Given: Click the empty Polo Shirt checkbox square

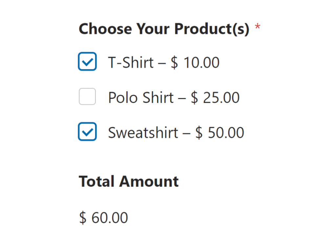Looking at the screenshot, I should [87, 97].
